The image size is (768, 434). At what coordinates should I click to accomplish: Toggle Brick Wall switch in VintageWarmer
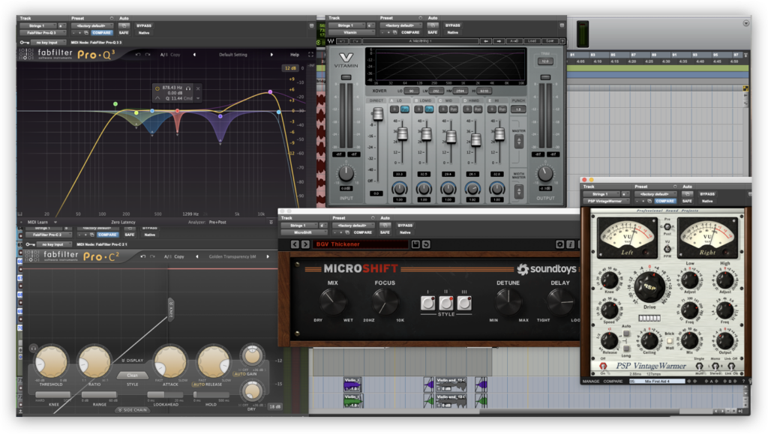(670, 341)
